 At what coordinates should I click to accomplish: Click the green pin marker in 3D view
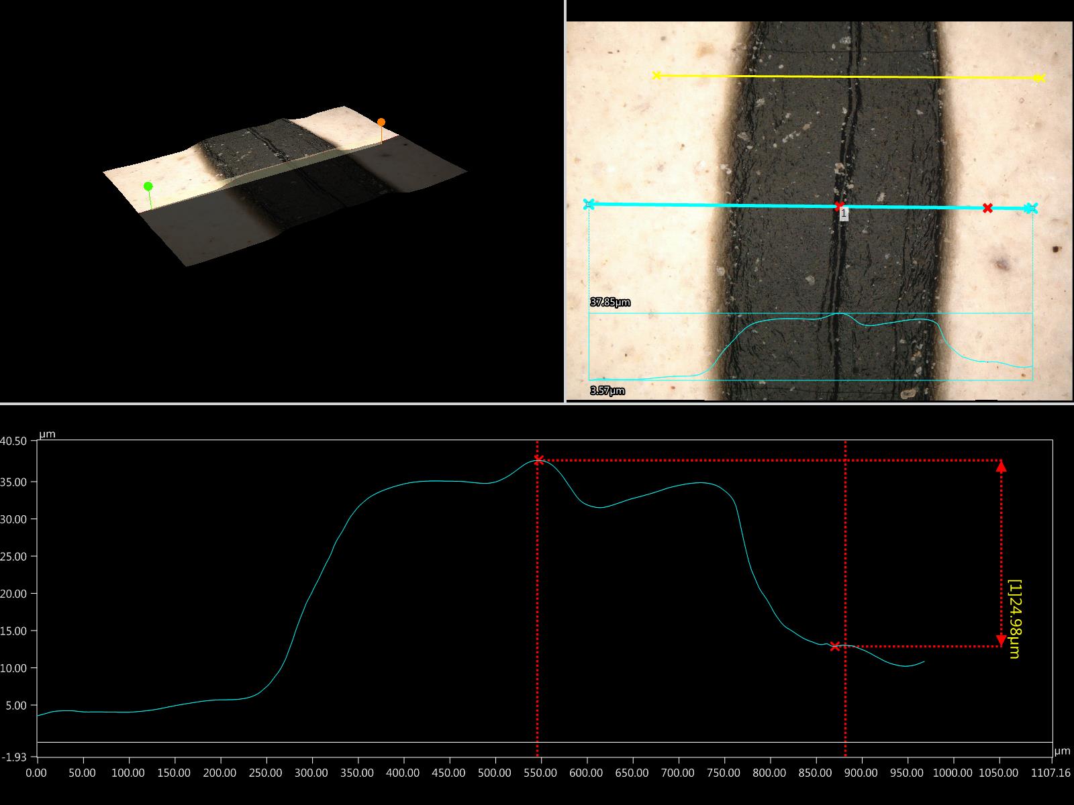(148, 186)
